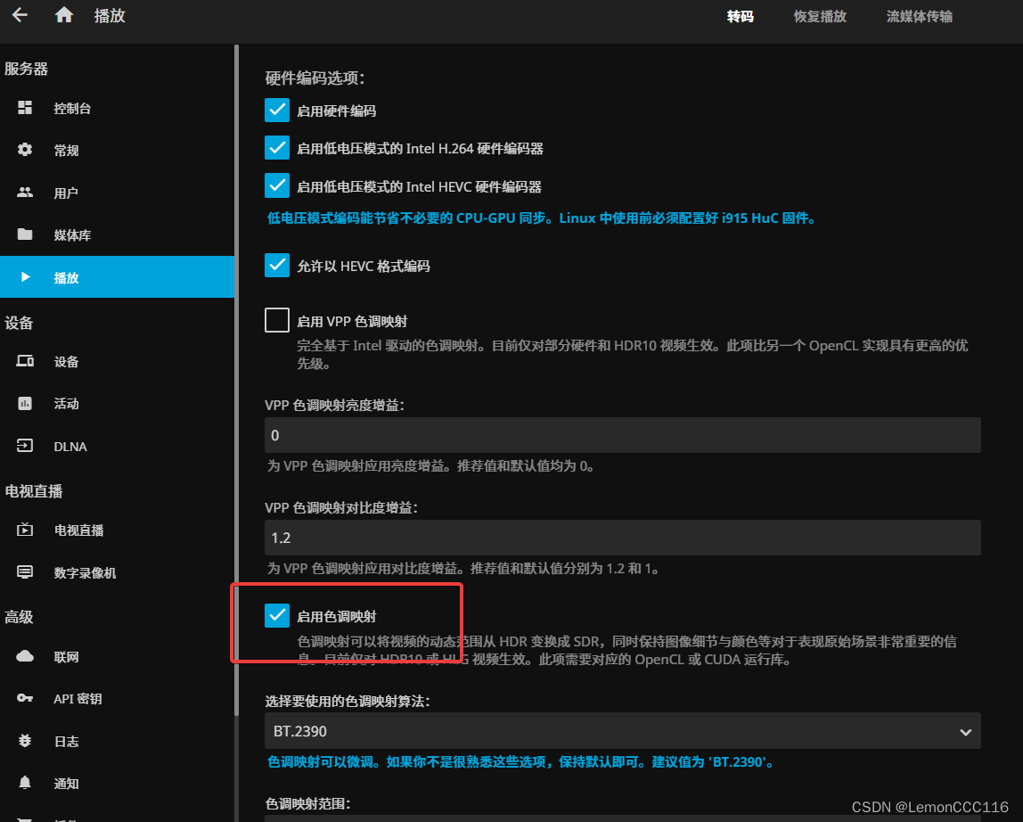Click the 活动 chart icon

pos(25,404)
